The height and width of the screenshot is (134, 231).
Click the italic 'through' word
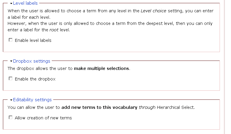click(147, 107)
